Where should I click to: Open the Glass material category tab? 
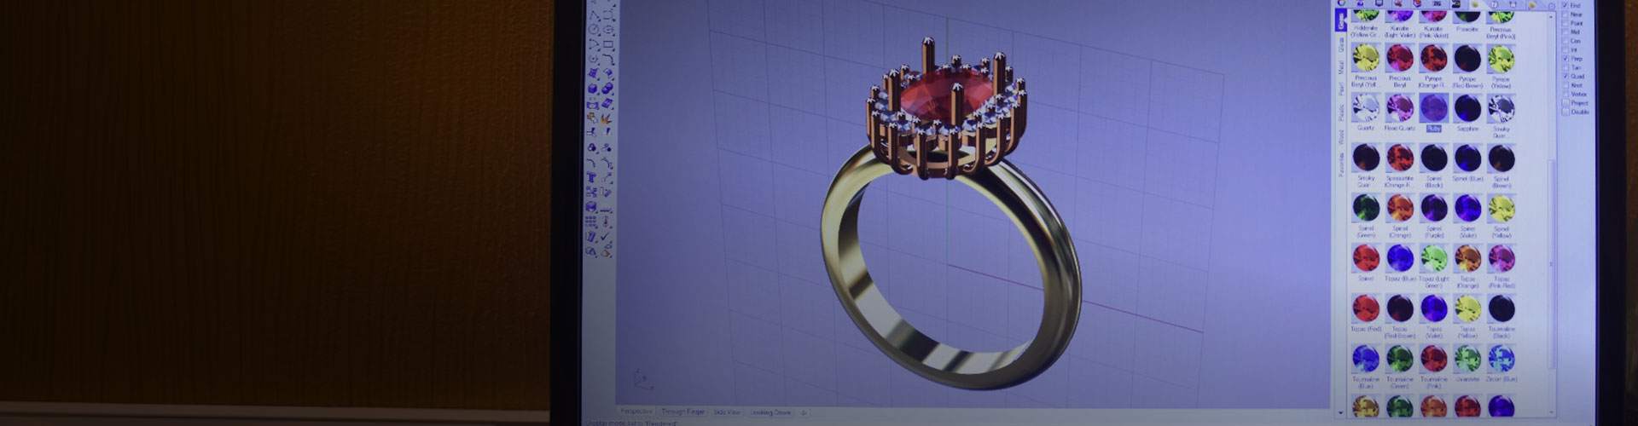click(x=1341, y=43)
